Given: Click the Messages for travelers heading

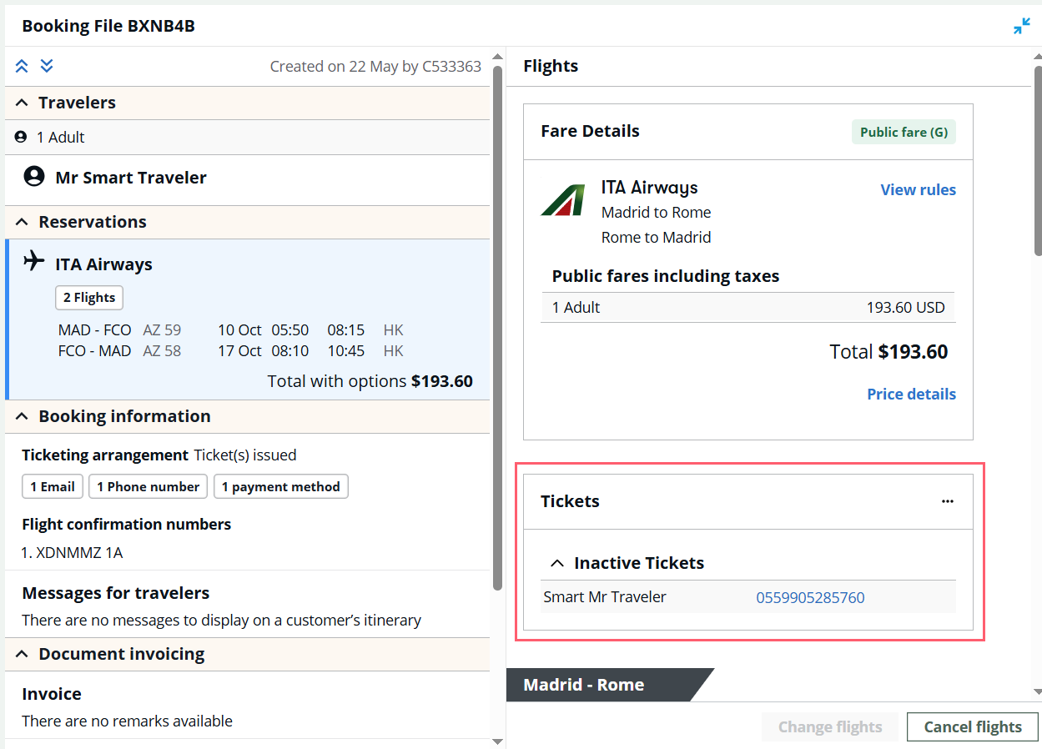Looking at the screenshot, I should [116, 593].
